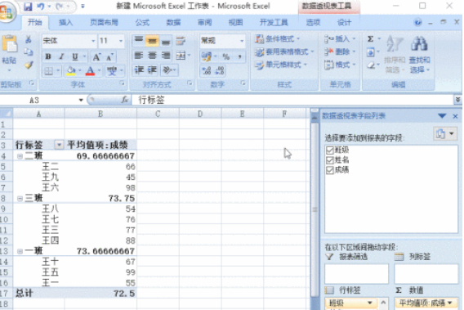Switch to 公式 ribbon tab
The width and height of the screenshot is (464, 310).
click(x=142, y=23)
